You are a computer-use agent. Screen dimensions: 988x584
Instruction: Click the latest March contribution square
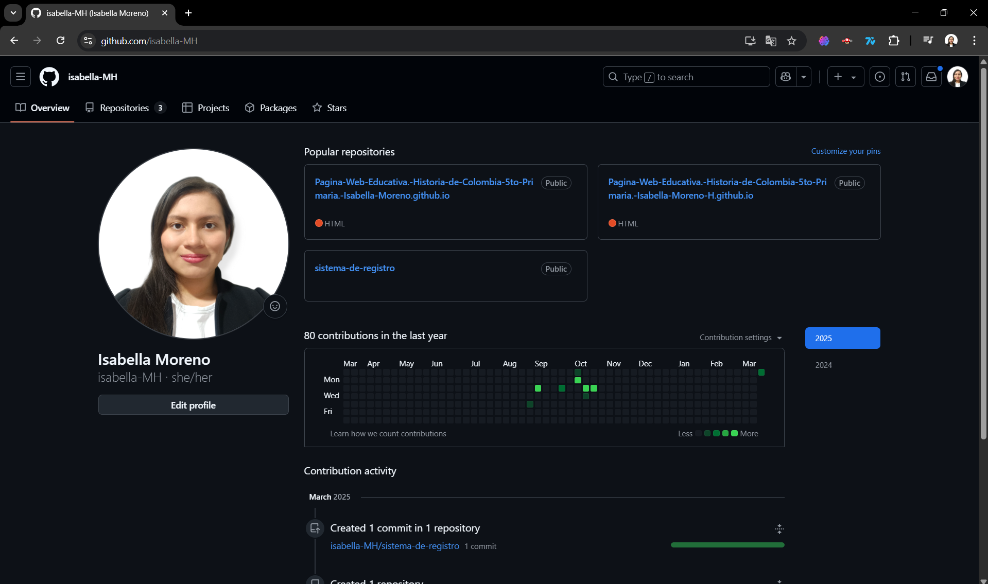click(x=761, y=372)
